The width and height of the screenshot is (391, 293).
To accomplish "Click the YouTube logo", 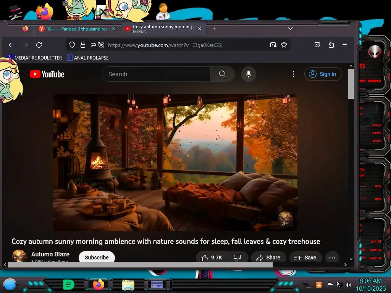I will click(47, 74).
